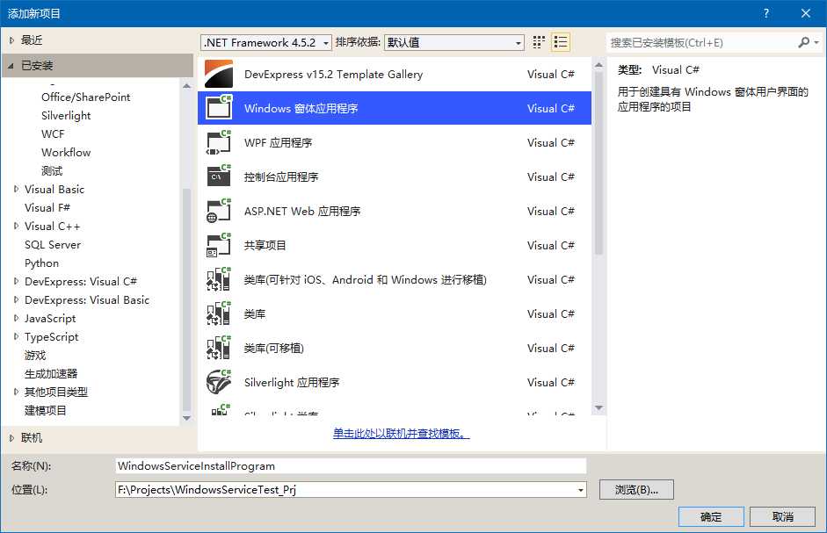Close the 添加新项目 dialog
The height and width of the screenshot is (533, 827).
click(x=805, y=13)
